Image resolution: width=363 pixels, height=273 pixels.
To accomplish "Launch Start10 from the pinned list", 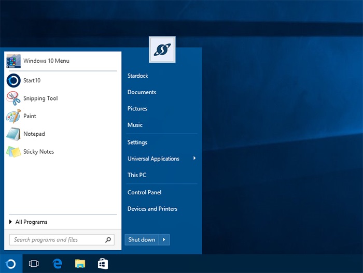I will (x=13, y=80).
